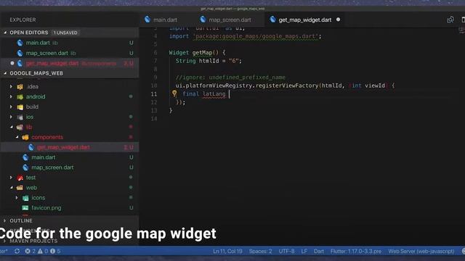465x261 pixels.
Task: Click the getMap function name on line 6
Action: point(202,53)
